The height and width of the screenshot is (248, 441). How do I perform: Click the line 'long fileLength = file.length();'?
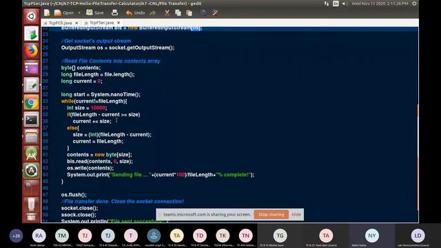(x=98, y=74)
